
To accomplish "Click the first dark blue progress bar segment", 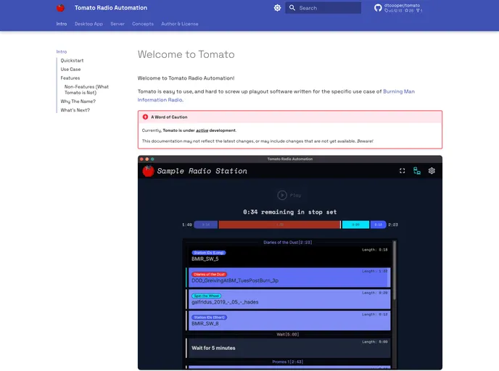I will (x=206, y=225).
